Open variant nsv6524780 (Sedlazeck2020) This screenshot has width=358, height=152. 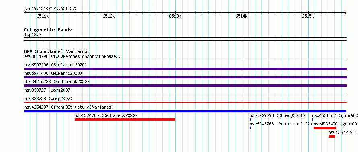tap(106, 115)
